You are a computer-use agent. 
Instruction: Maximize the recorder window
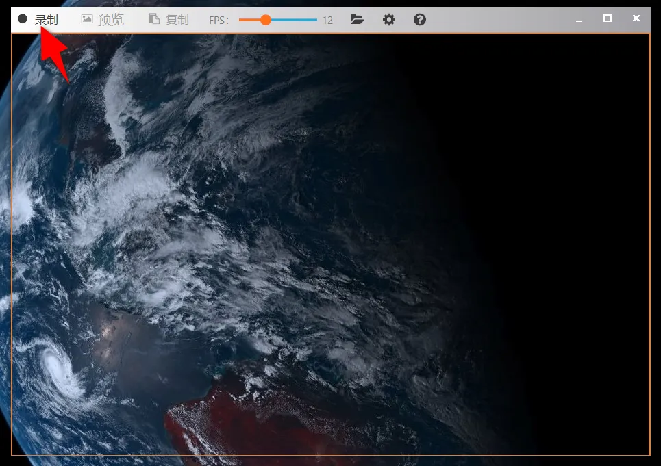608,18
